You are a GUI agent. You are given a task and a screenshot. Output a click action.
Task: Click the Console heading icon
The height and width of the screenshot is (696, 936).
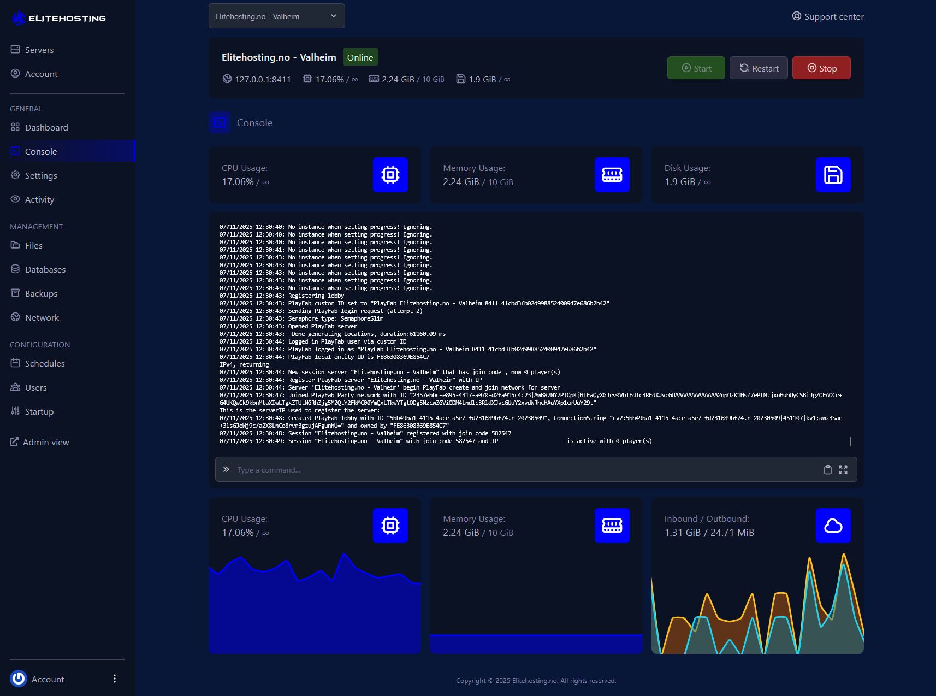(x=220, y=122)
